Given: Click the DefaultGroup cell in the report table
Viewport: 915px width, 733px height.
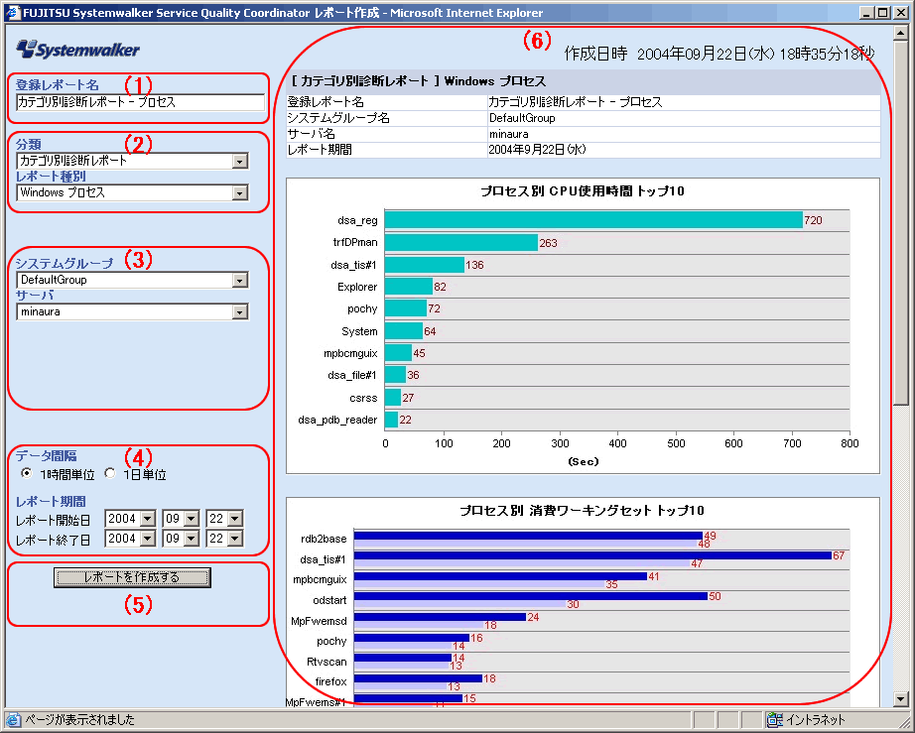Looking at the screenshot, I should [x=684, y=118].
